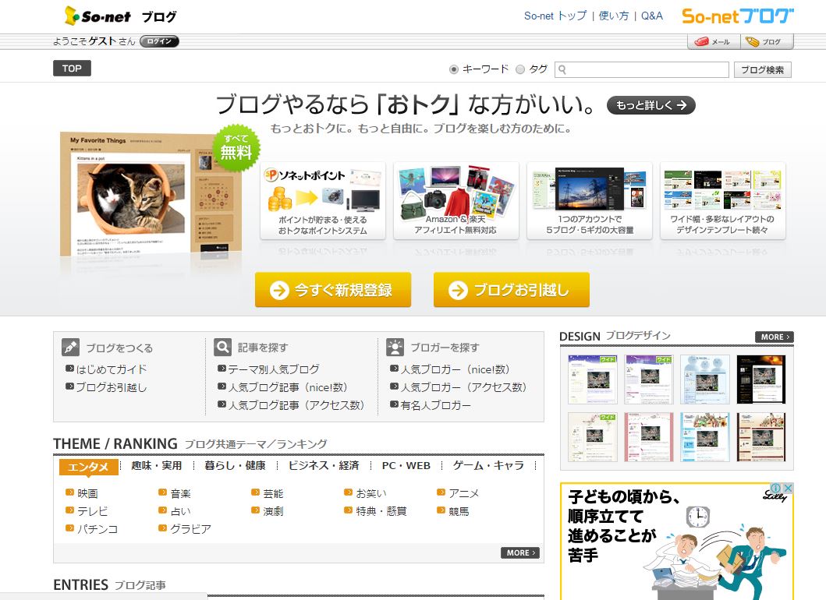Click the pencil icon beside ブログをつくる

(70, 348)
